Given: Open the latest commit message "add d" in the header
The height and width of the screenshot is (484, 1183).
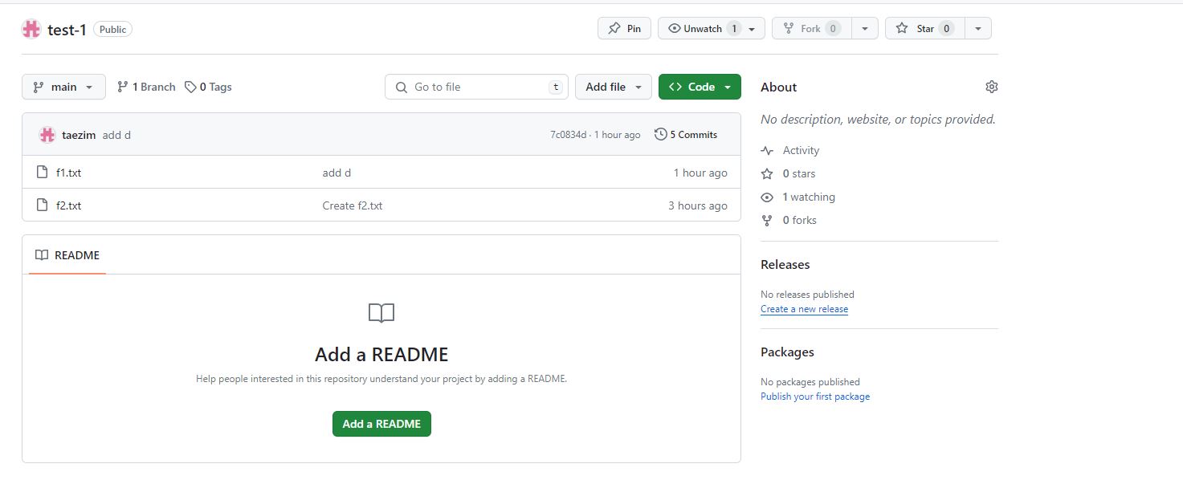Looking at the screenshot, I should coord(116,135).
